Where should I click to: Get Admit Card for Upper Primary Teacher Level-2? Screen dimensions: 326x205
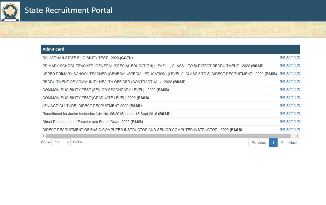(289, 73)
